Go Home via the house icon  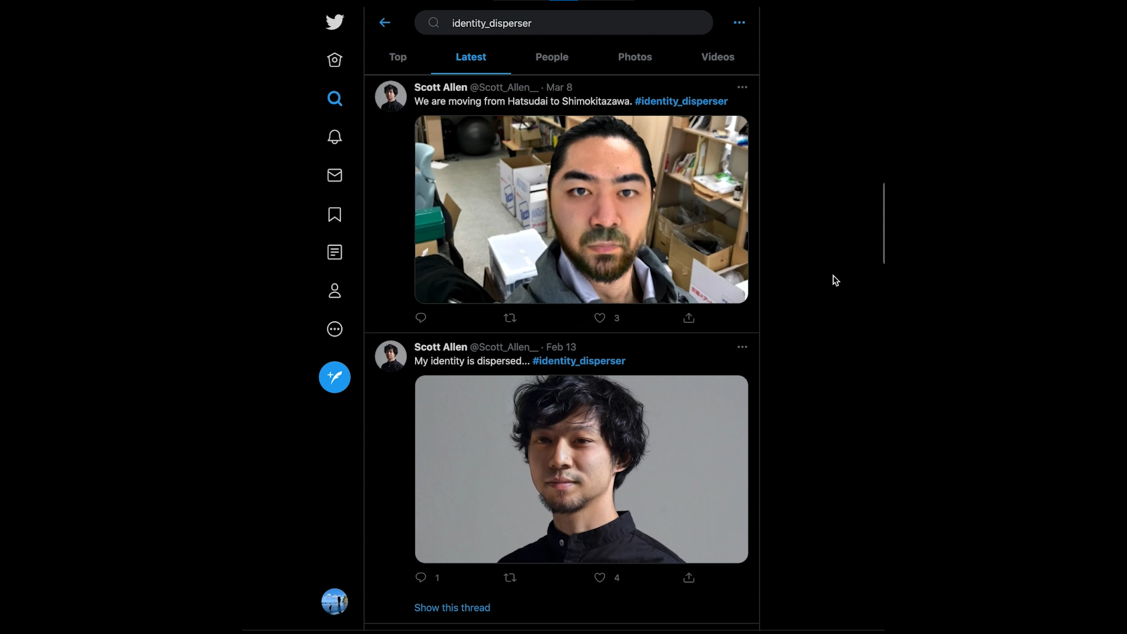335,60
